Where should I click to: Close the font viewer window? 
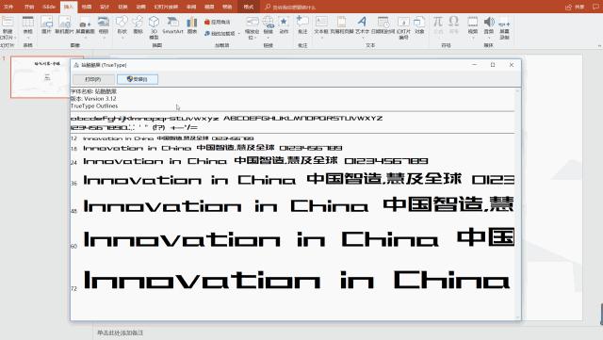[x=512, y=65]
